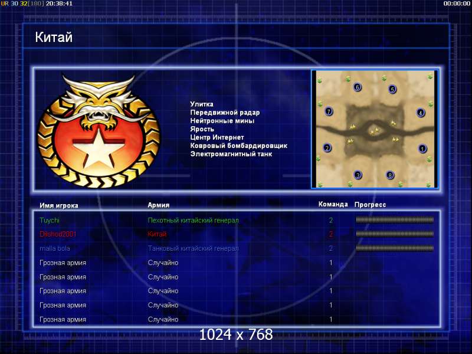472x354 pixels.
Task: Select start position 3 on the minimap
Action: (x=358, y=175)
